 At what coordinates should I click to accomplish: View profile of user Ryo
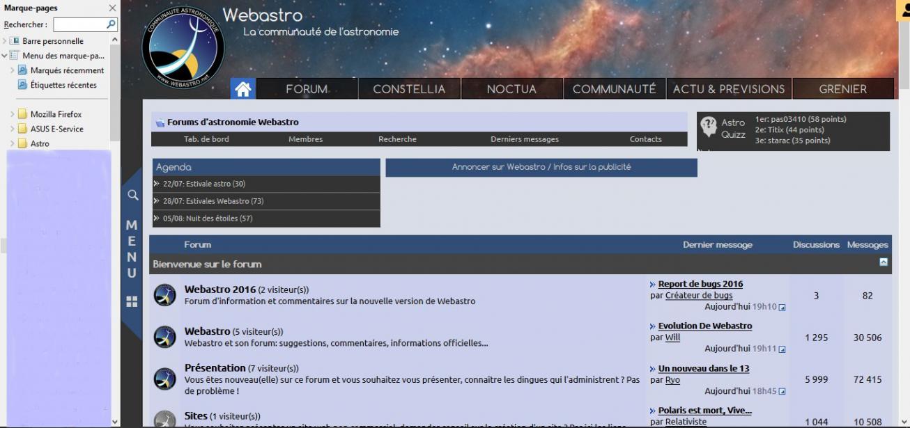[672, 380]
